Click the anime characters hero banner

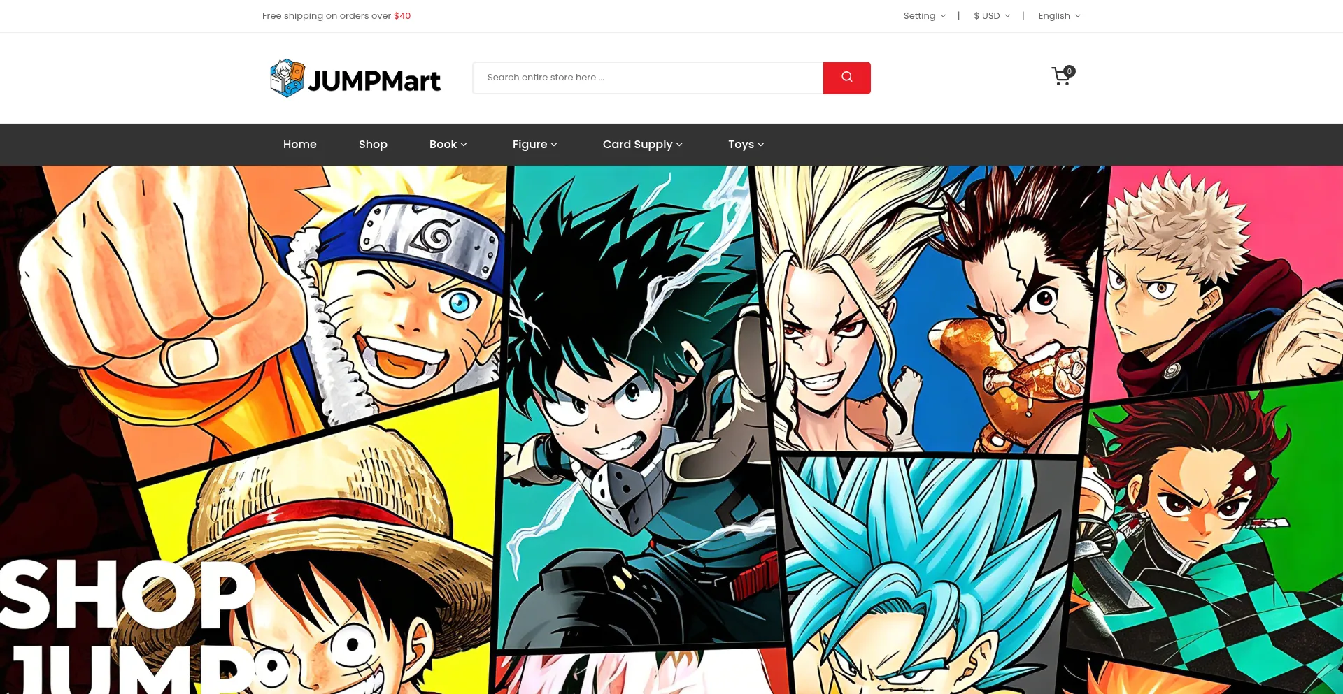[671, 430]
